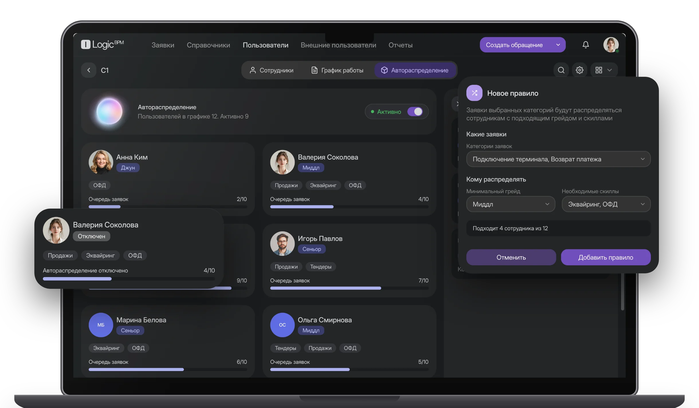The image size is (699, 408).
Task: Switch to the Сотрудники tab
Action: click(x=271, y=70)
